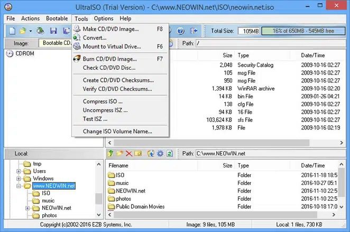
Task: Click the green up-folder arrow in local pane
Action: click(x=111, y=153)
